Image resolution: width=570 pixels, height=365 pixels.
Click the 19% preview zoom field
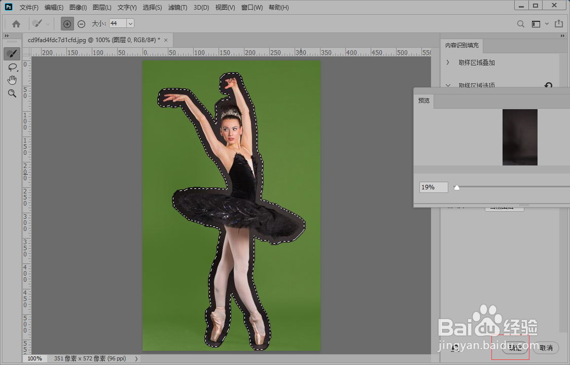[434, 187]
